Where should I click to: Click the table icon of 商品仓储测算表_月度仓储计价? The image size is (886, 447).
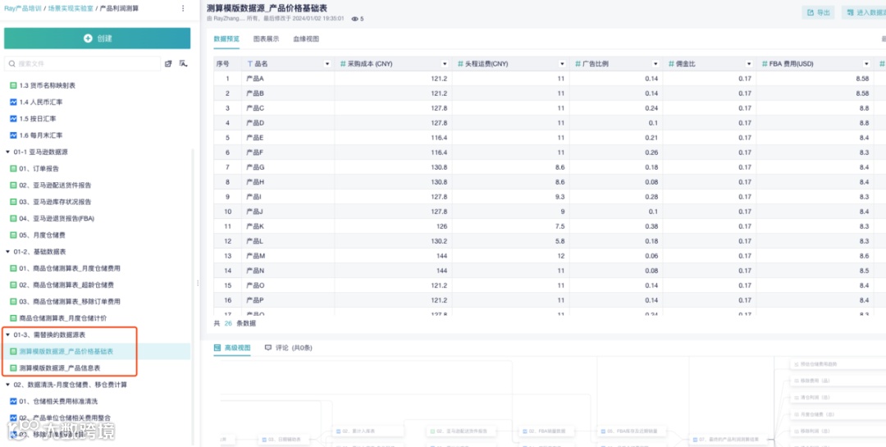click(14, 318)
